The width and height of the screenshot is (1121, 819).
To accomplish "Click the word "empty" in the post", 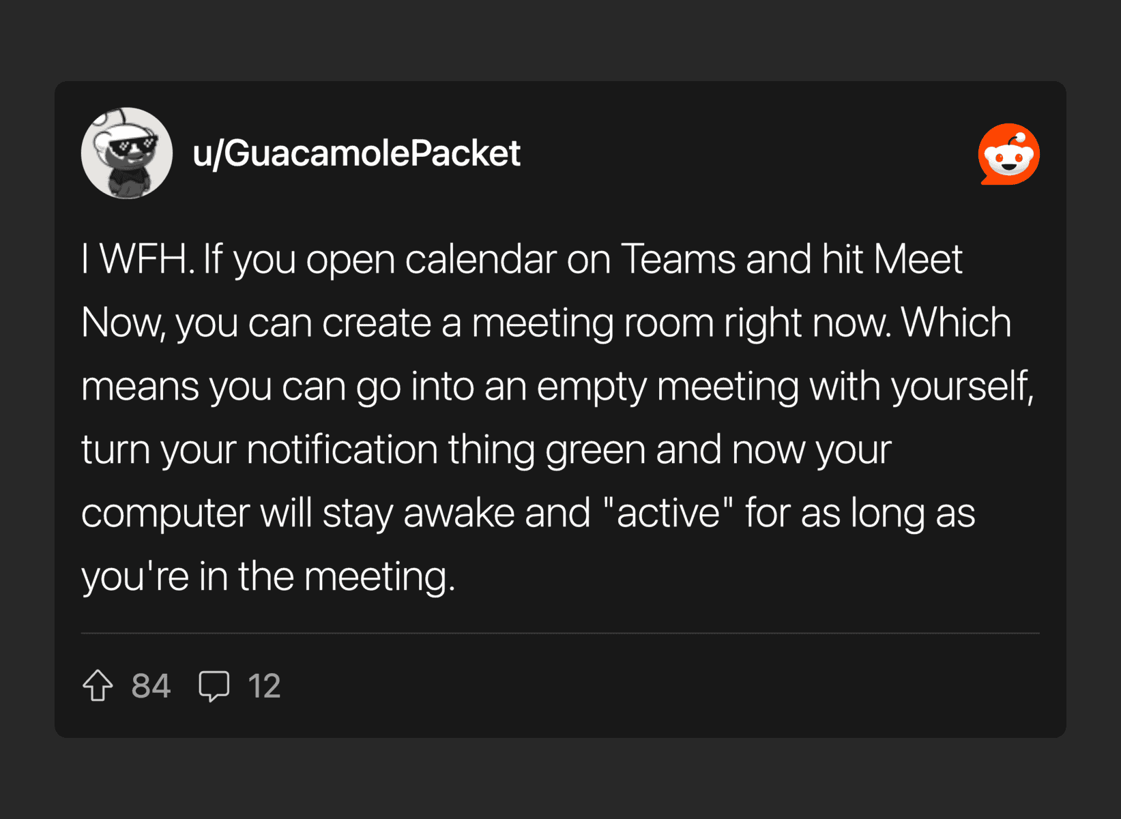I will (591, 387).
